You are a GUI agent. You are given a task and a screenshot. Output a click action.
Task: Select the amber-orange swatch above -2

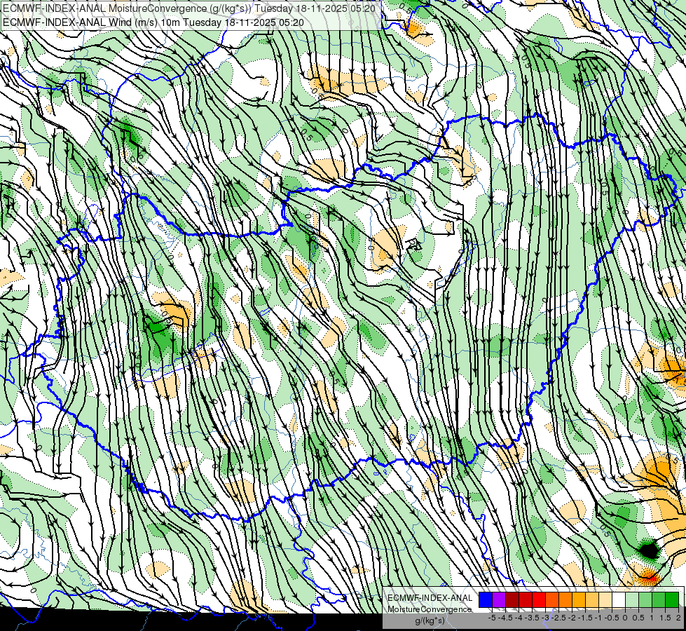[x=579, y=600]
